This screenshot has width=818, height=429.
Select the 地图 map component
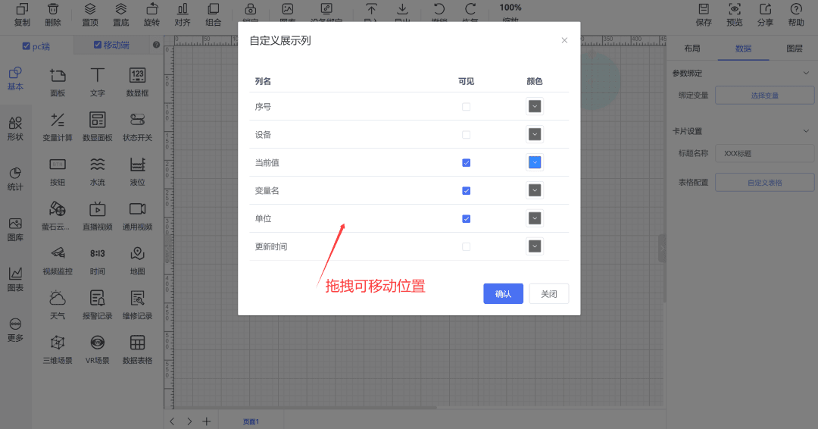[x=137, y=261]
